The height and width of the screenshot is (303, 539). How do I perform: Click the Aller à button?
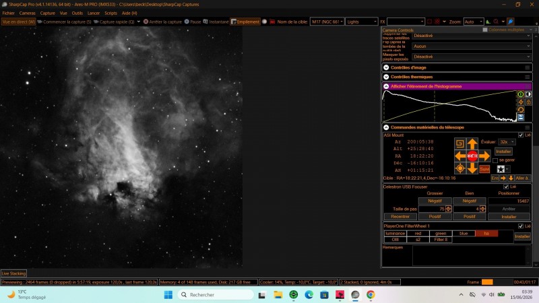[x=523, y=178]
